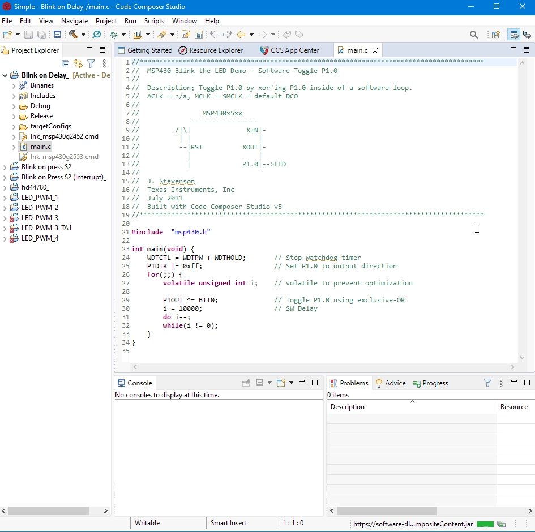Click the New file wizard icon
The image size is (535, 532).
tap(7, 35)
